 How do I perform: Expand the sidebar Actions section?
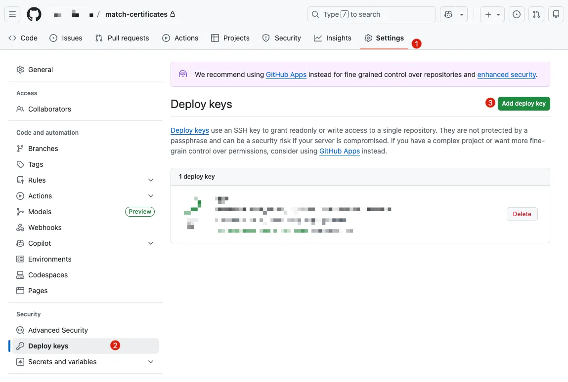(x=151, y=196)
